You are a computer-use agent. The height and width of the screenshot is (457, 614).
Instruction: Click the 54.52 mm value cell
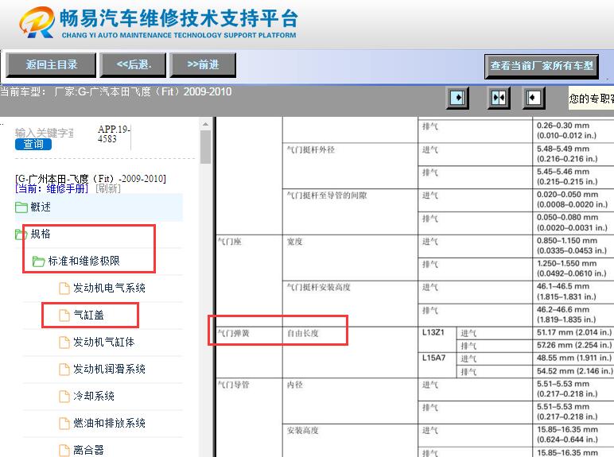tap(574, 371)
